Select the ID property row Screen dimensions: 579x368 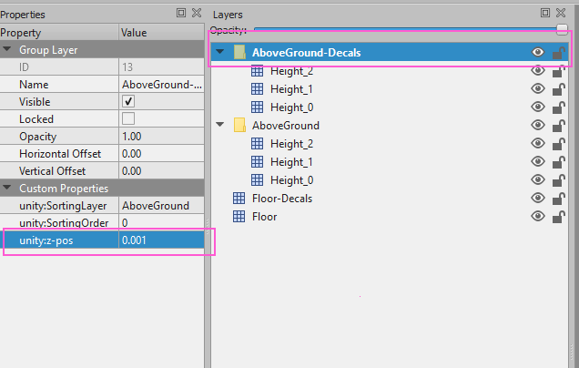coord(102,66)
